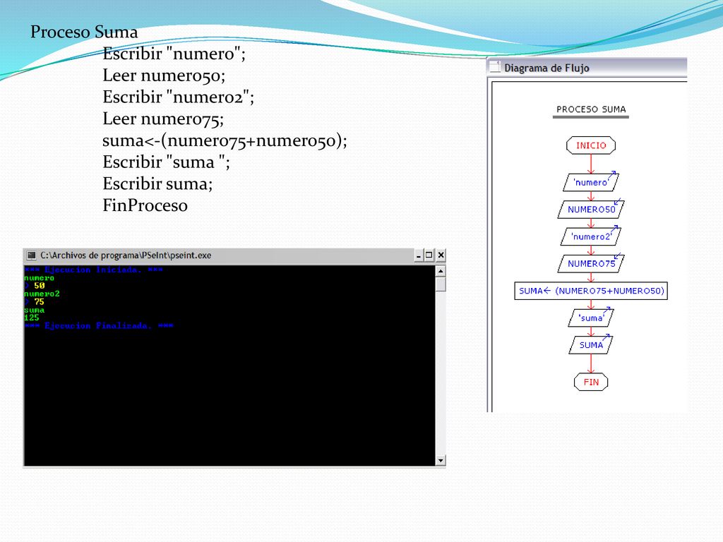
Task: Minimize the pseint.exe console window
Action: click(x=418, y=255)
